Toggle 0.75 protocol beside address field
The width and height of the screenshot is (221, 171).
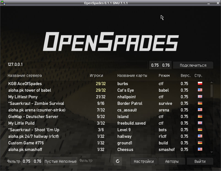[x=155, y=65]
